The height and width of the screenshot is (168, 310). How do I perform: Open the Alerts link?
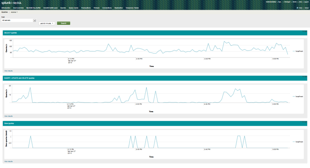pyautogui.click(x=294, y=2)
